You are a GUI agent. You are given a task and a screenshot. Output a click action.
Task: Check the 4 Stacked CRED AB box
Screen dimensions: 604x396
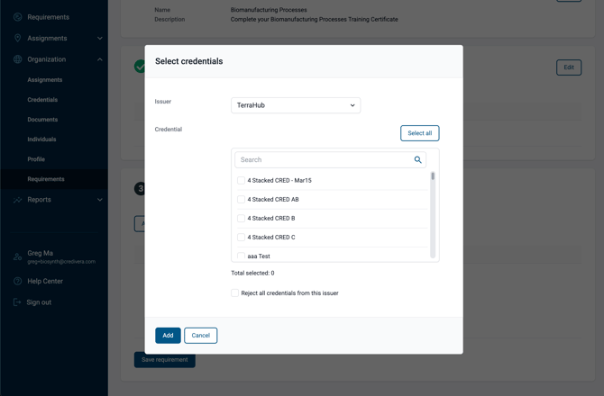241,199
